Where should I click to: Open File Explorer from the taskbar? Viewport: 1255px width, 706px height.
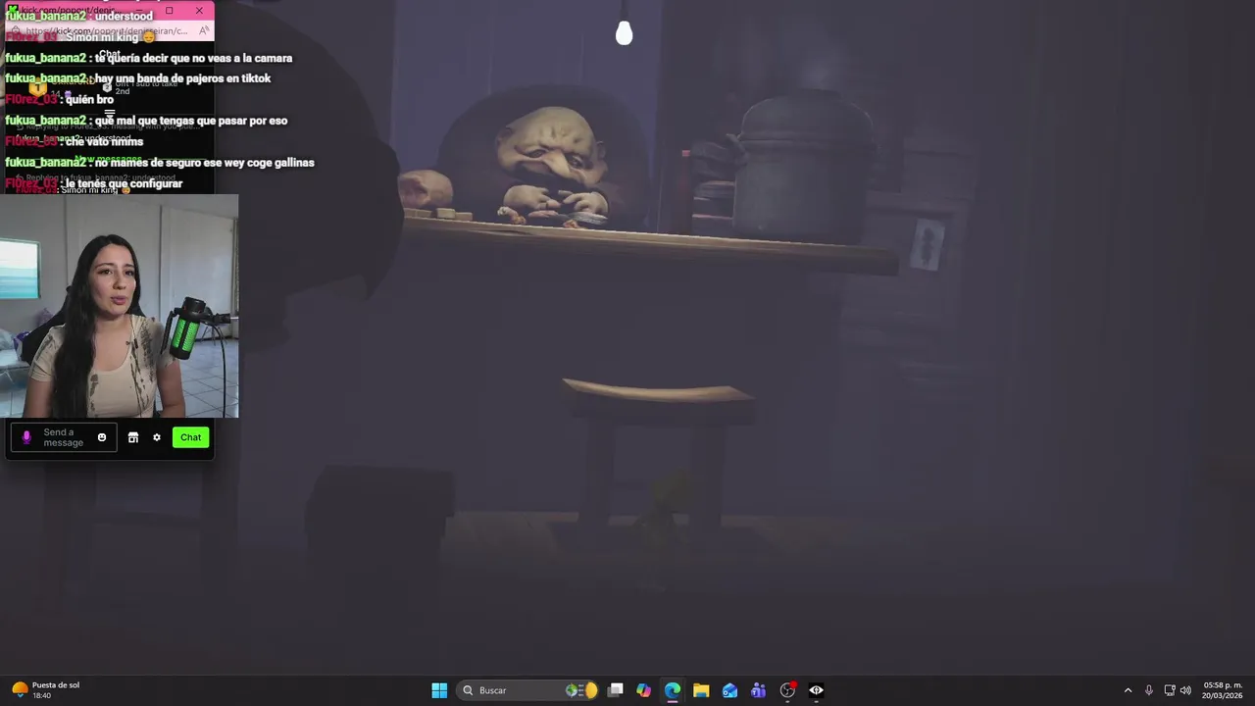(701, 690)
